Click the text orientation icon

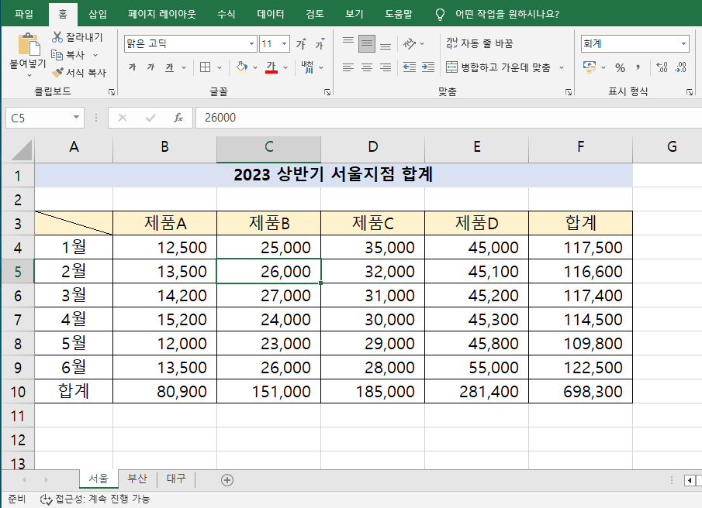410,44
